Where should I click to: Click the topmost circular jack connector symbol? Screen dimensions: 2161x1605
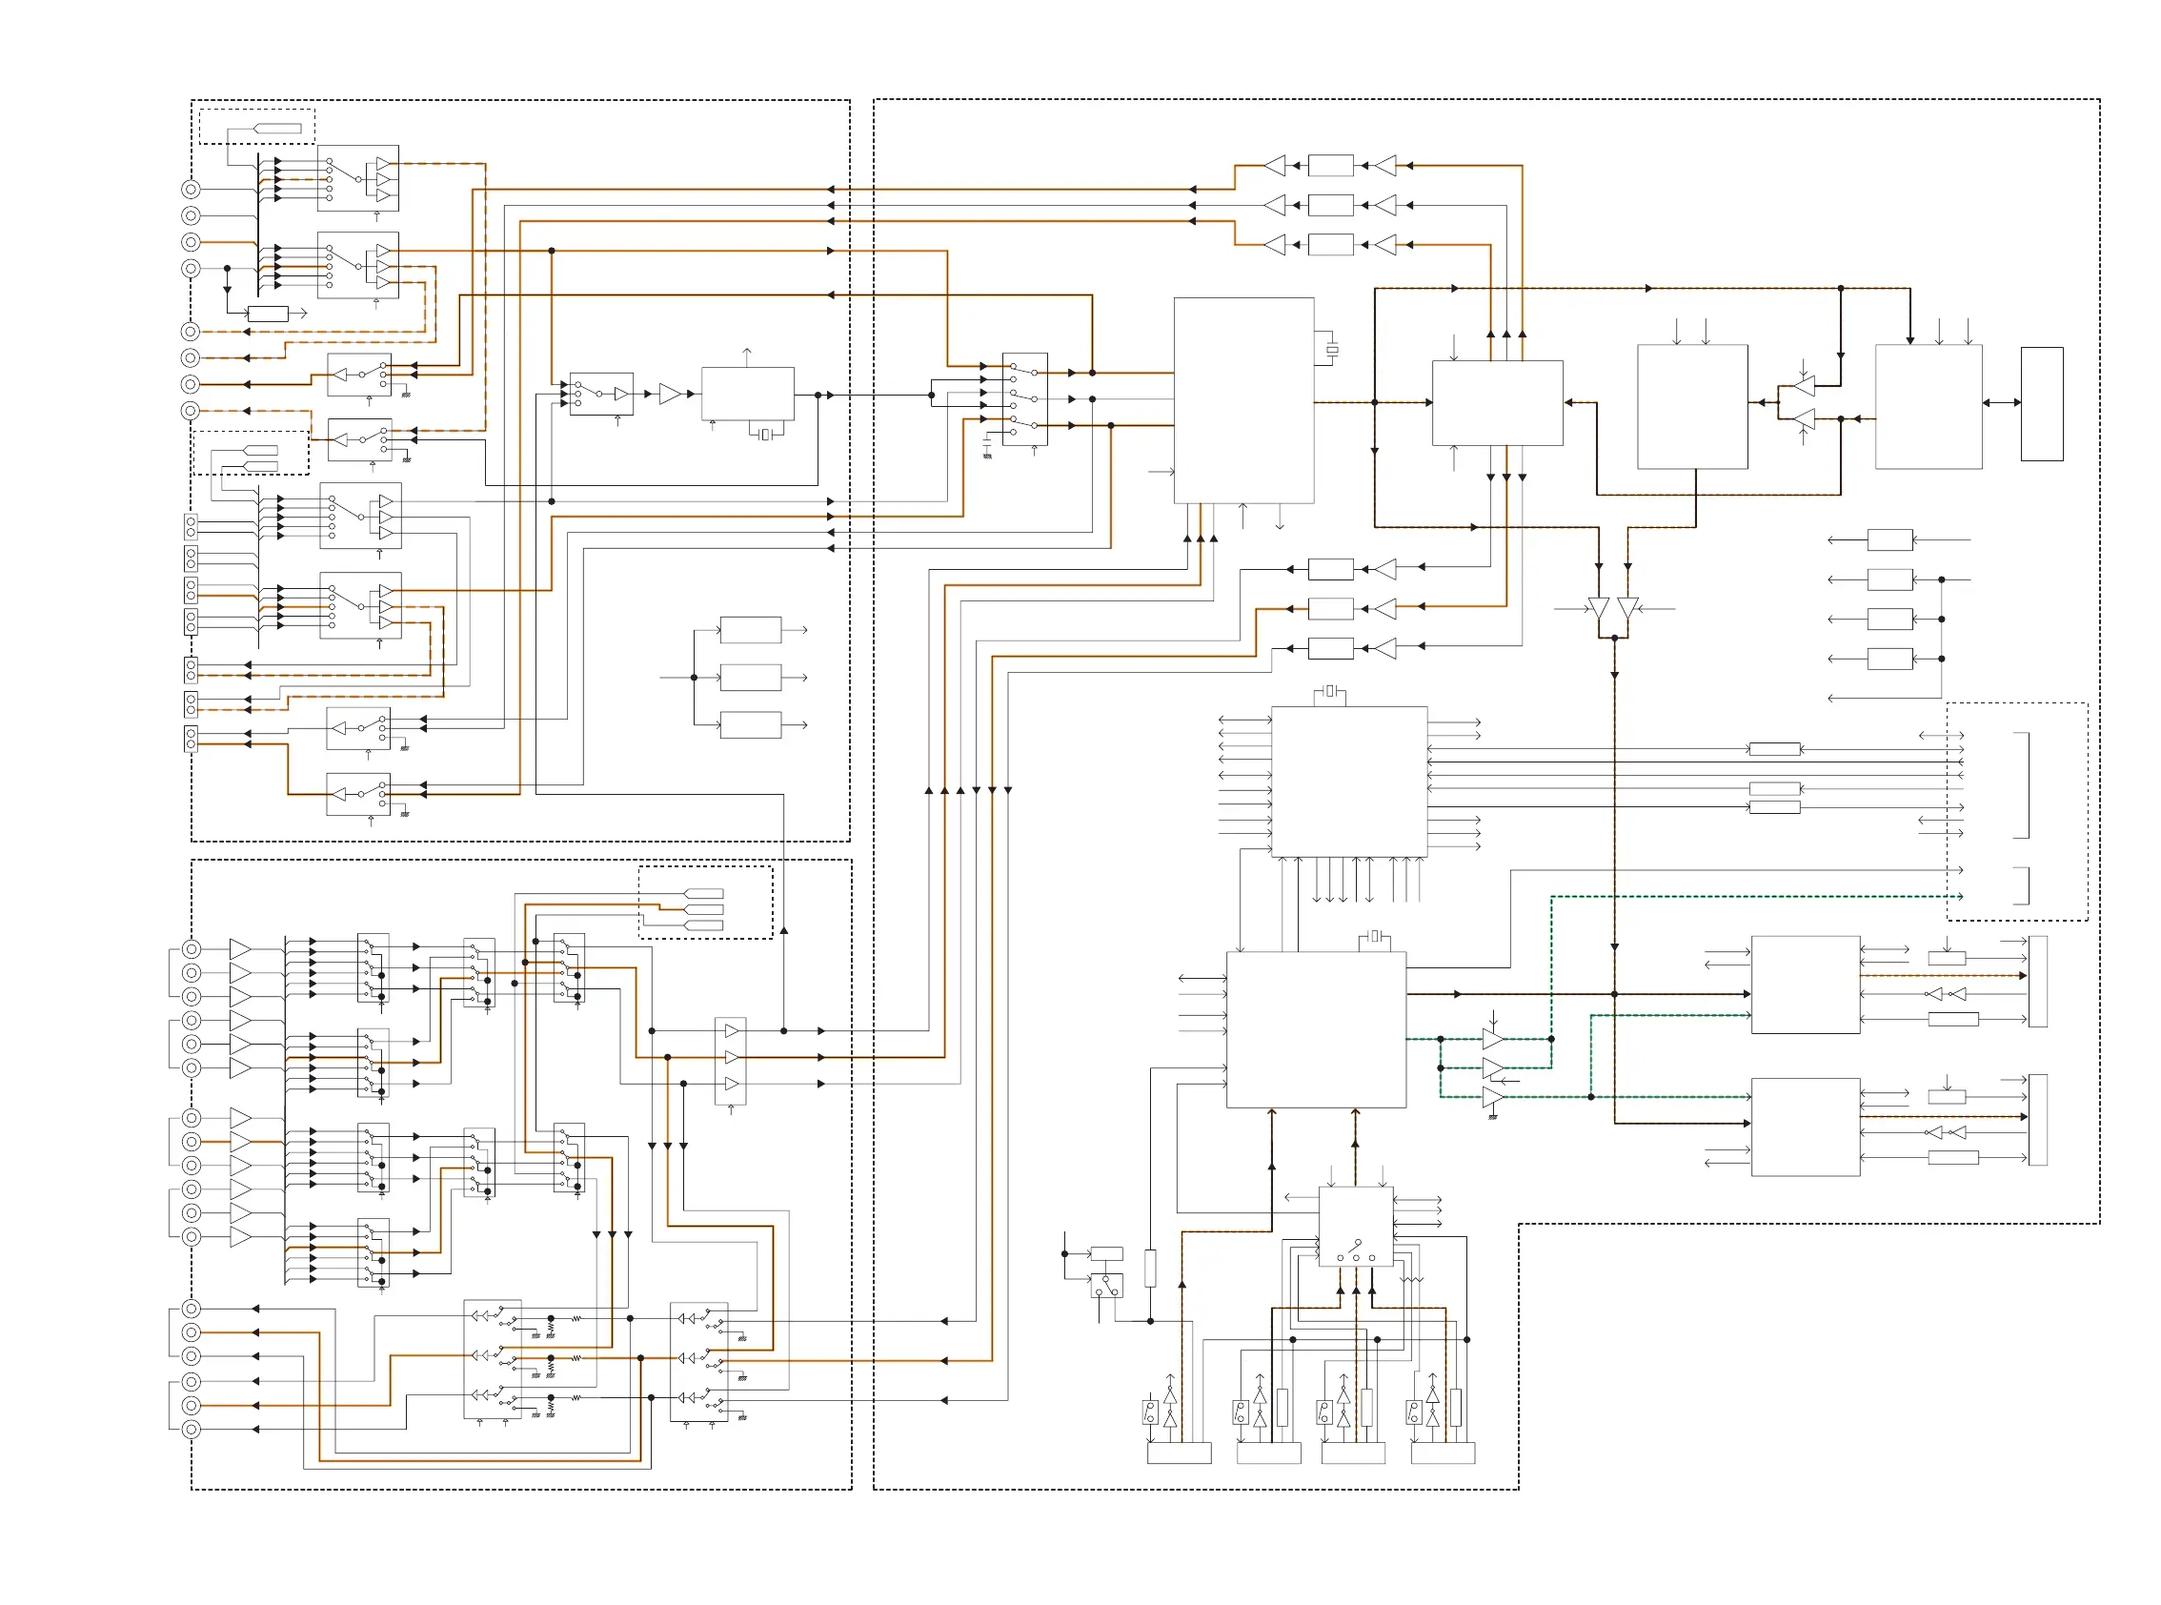tap(192, 190)
